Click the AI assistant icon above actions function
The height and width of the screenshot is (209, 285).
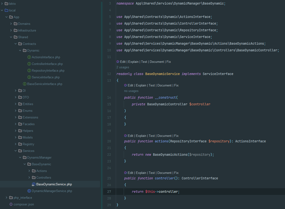tap(126, 136)
